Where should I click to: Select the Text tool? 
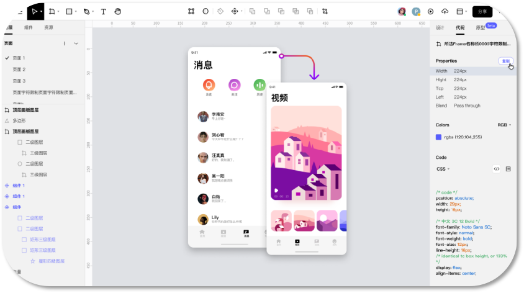103,12
